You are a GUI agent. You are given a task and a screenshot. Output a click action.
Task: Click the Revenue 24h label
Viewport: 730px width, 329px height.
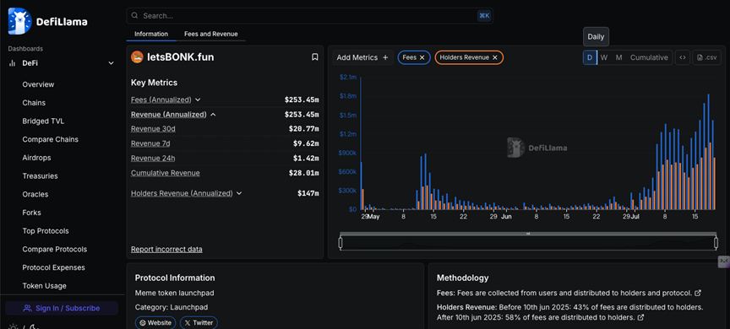[153, 158]
